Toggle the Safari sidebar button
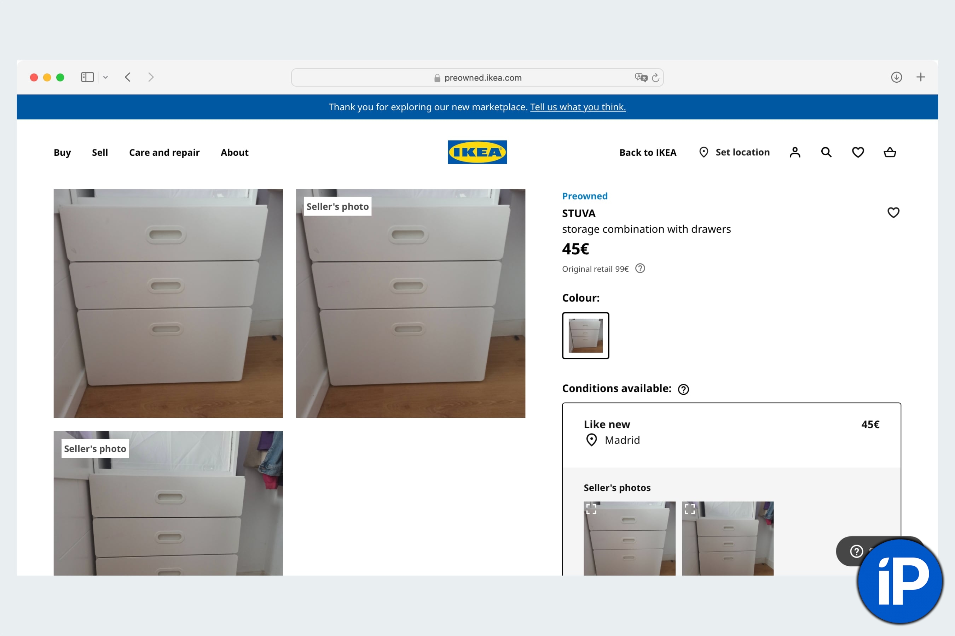 tap(87, 77)
